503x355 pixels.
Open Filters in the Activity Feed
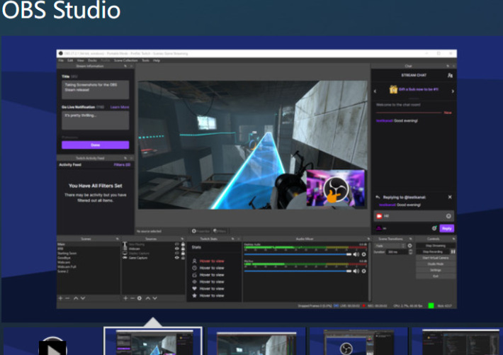tap(123, 164)
